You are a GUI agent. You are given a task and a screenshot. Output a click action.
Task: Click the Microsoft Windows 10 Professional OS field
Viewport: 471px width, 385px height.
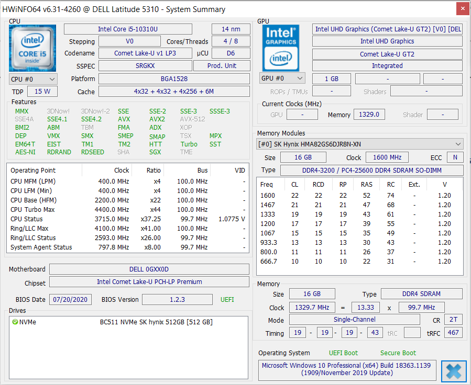tap(347, 369)
